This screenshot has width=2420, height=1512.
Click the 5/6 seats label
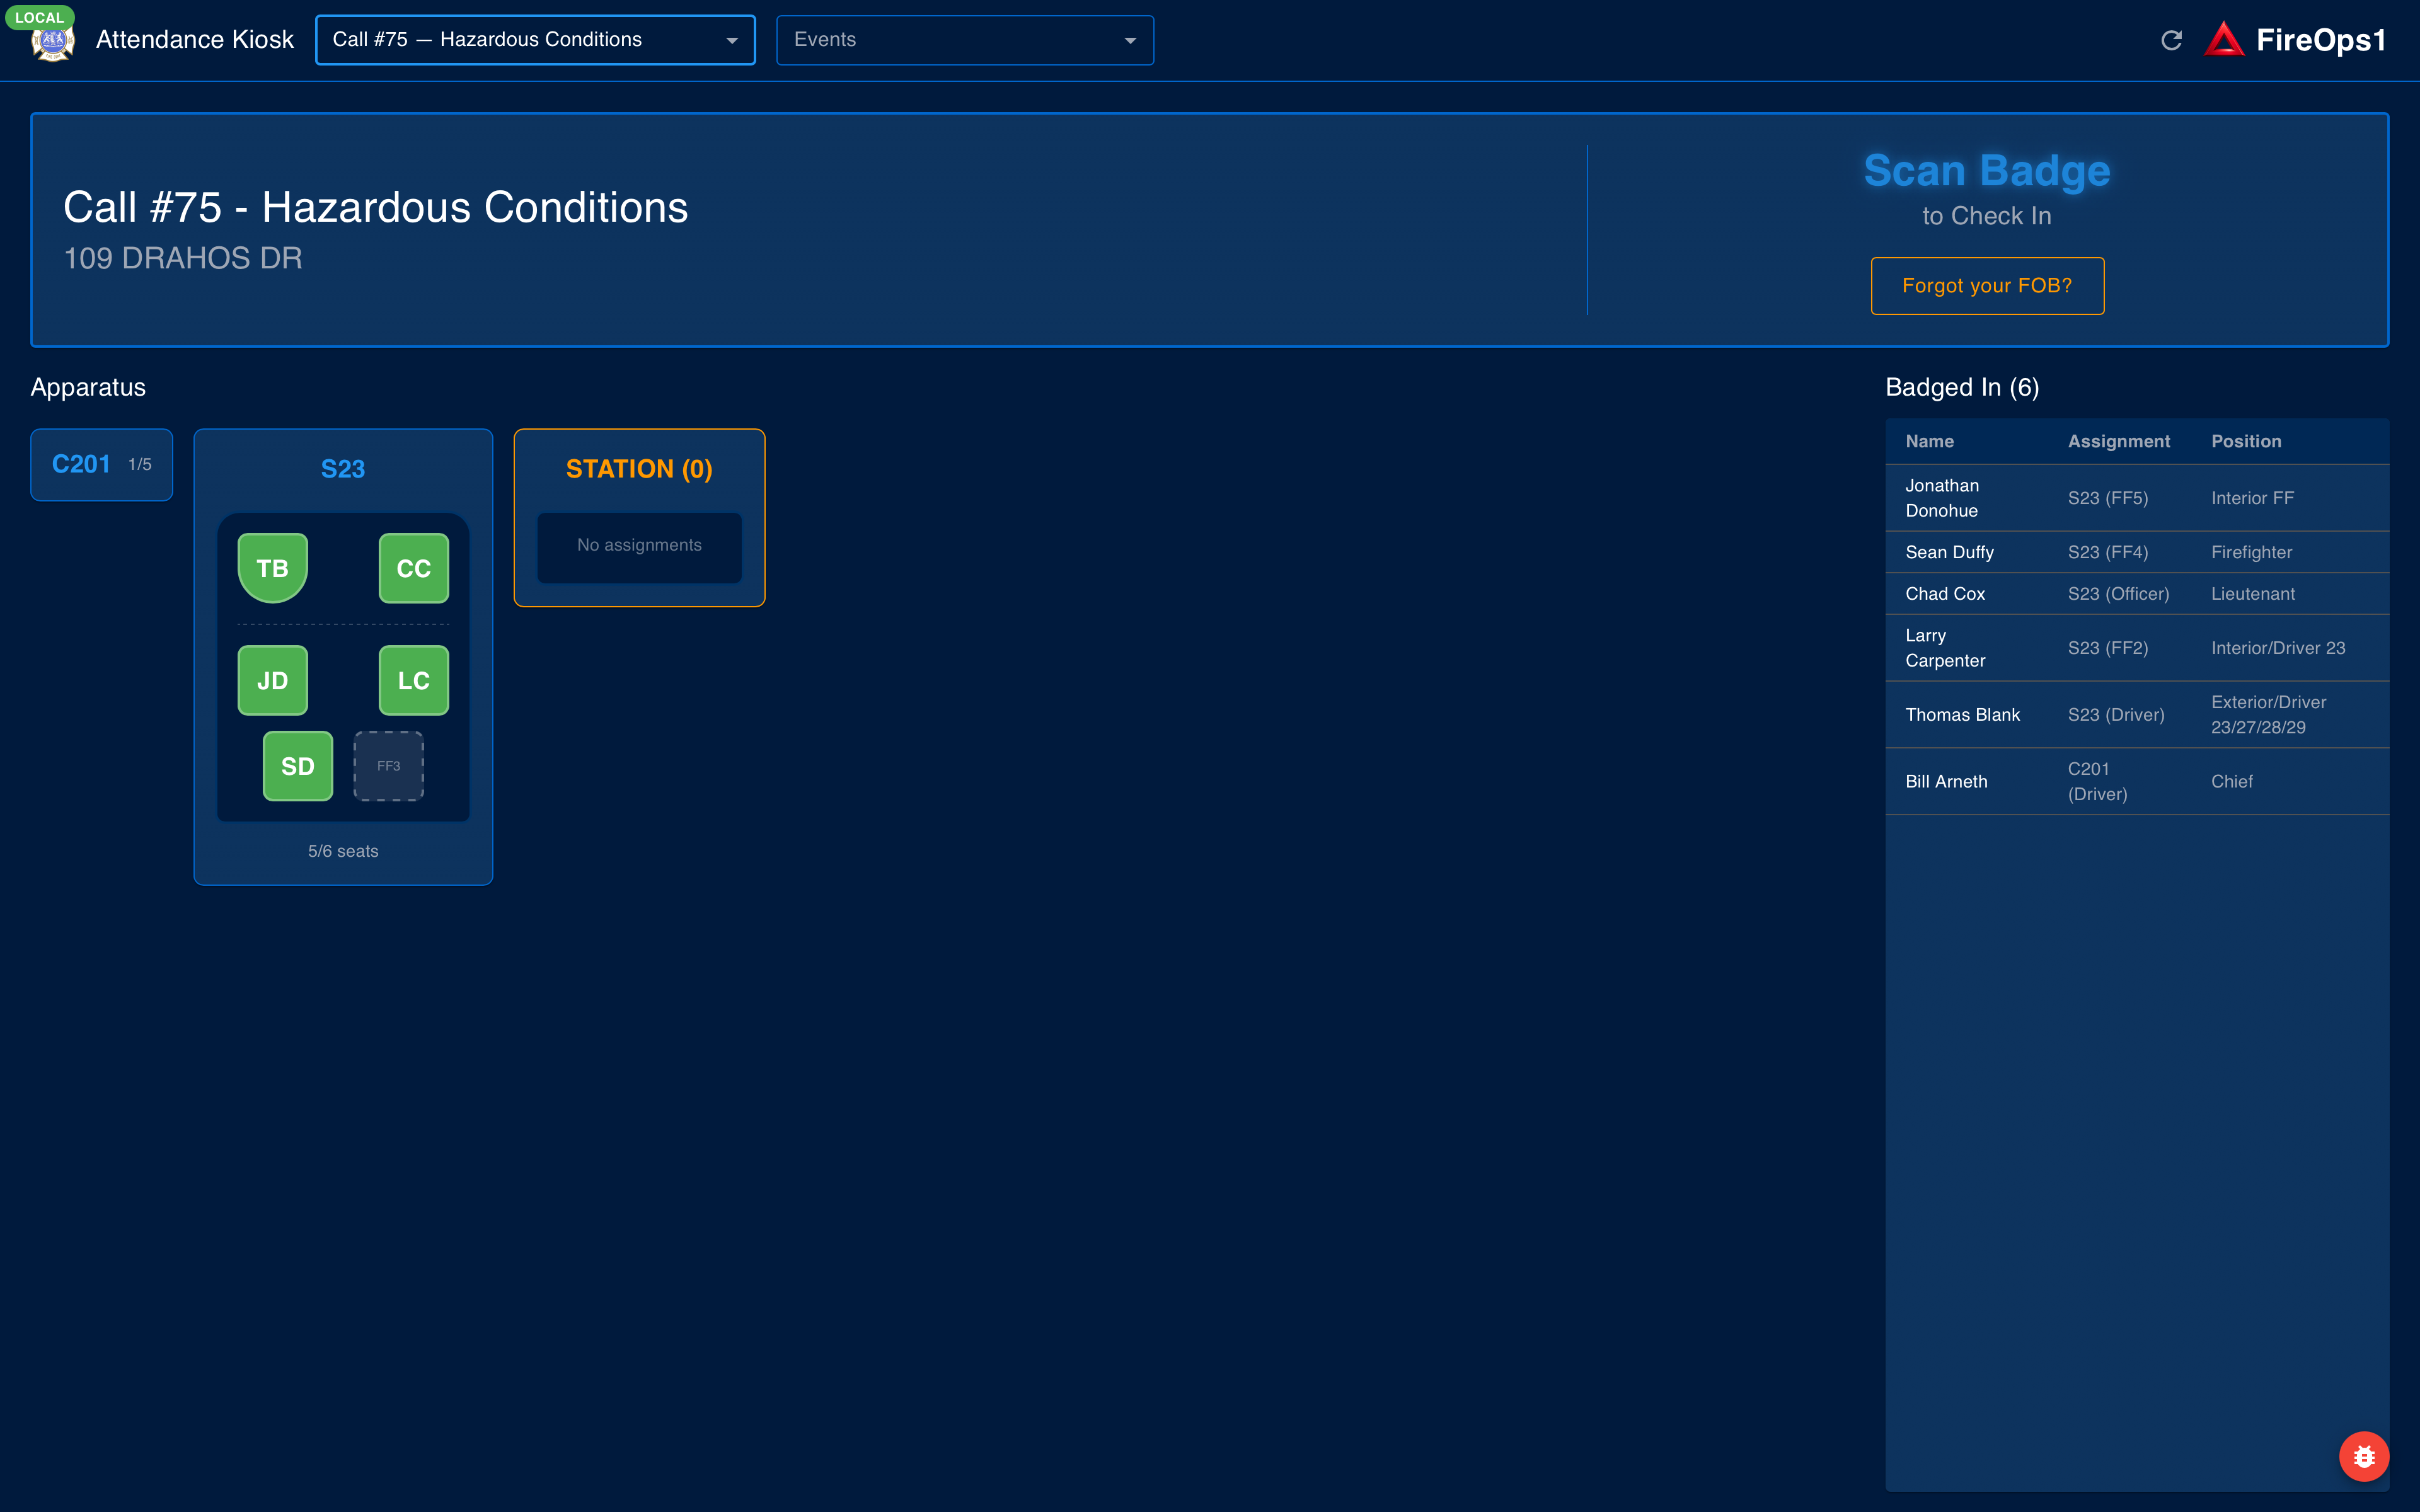pyautogui.click(x=343, y=851)
